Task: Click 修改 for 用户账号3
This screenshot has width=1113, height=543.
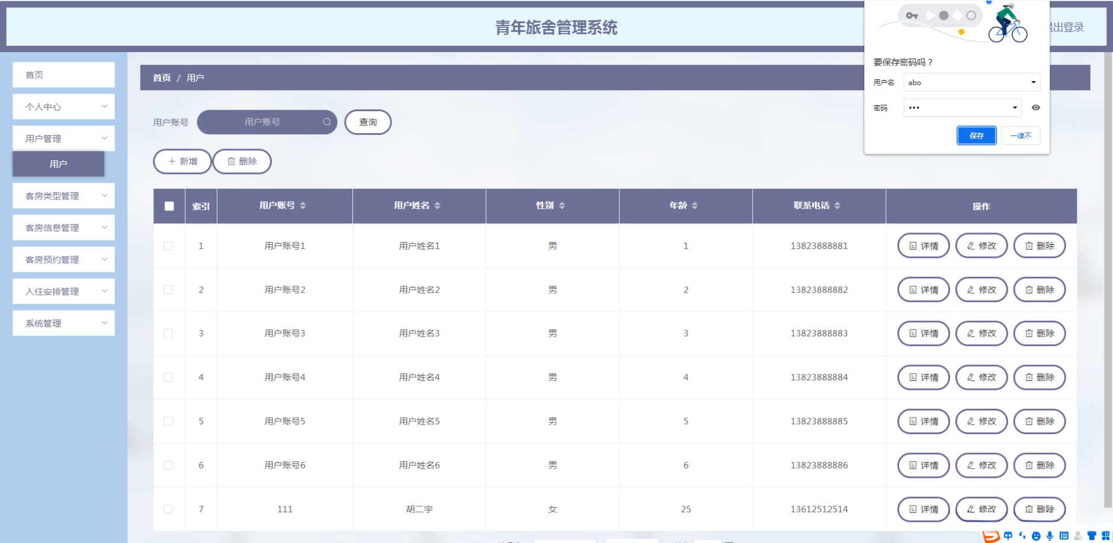Action: pyautogui.click(x=982, y=334)
